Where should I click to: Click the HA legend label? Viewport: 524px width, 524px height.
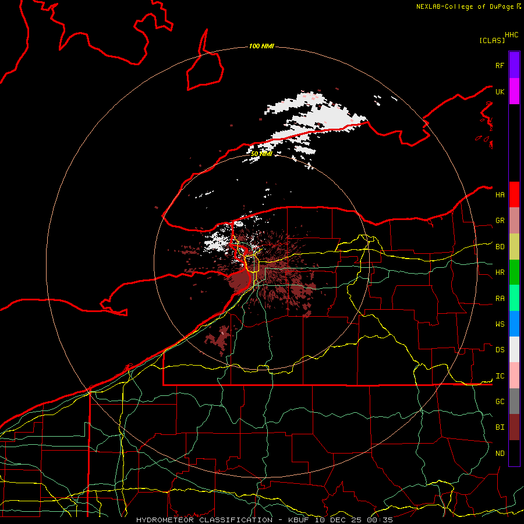pos(500,195)
